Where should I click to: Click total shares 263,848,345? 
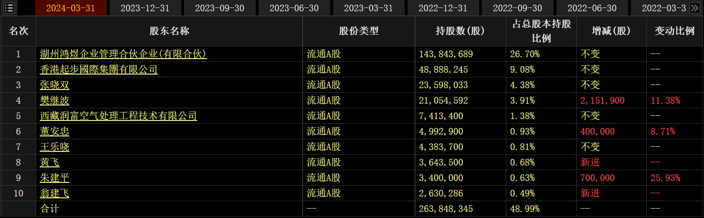[446, 209]
